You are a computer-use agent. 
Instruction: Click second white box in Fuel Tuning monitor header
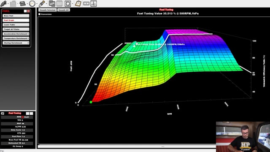click(31, 114)
